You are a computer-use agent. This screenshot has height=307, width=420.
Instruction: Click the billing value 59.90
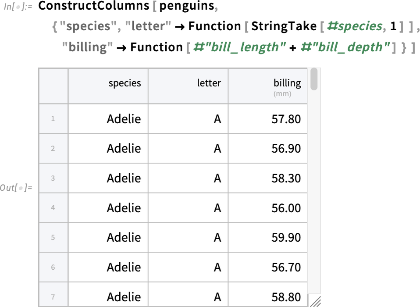click(286, 238)
